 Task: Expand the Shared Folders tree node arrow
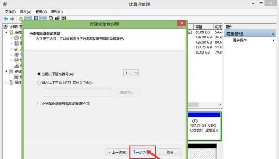click(12, 49)
